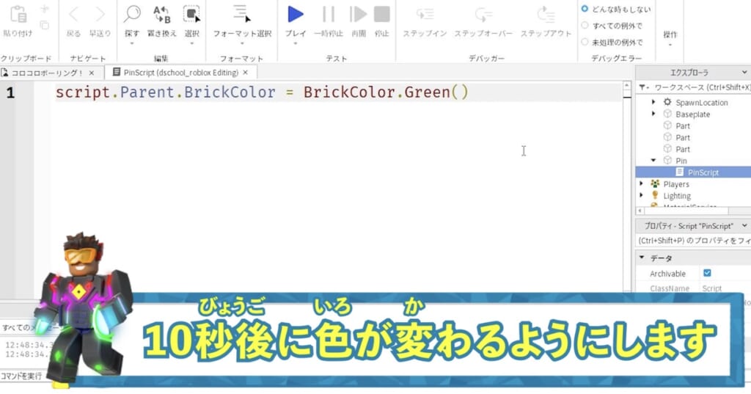
Task: Click the Stop (停止) button
Action: click(381, 15)
